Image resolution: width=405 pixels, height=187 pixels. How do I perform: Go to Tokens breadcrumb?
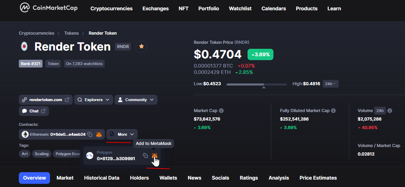72,33
